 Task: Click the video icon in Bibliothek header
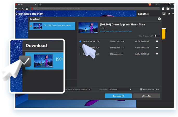pos(169,14)
